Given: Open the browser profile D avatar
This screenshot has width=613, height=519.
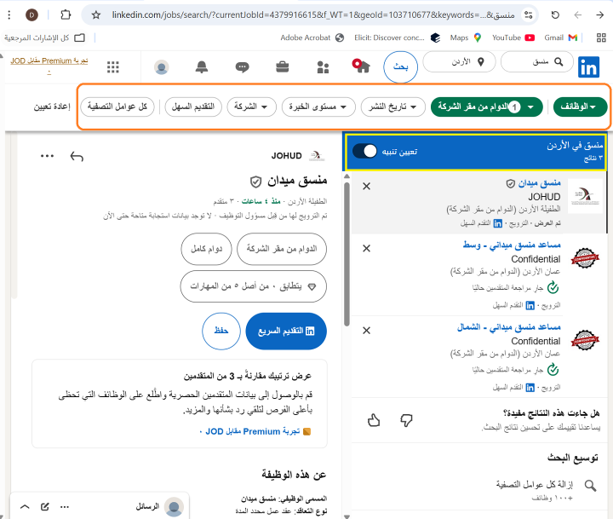Looking at the screenshot, I should [32, 14].
